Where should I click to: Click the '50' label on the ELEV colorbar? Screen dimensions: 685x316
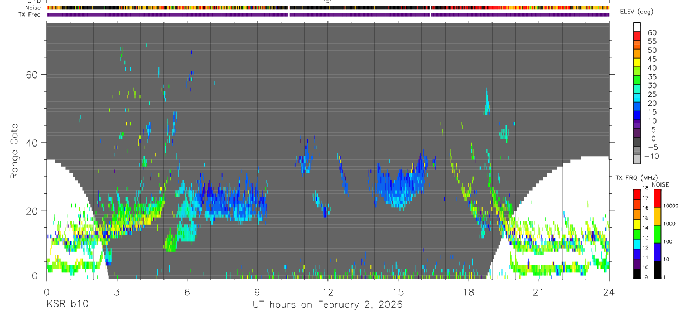click(x=652, y=50)
